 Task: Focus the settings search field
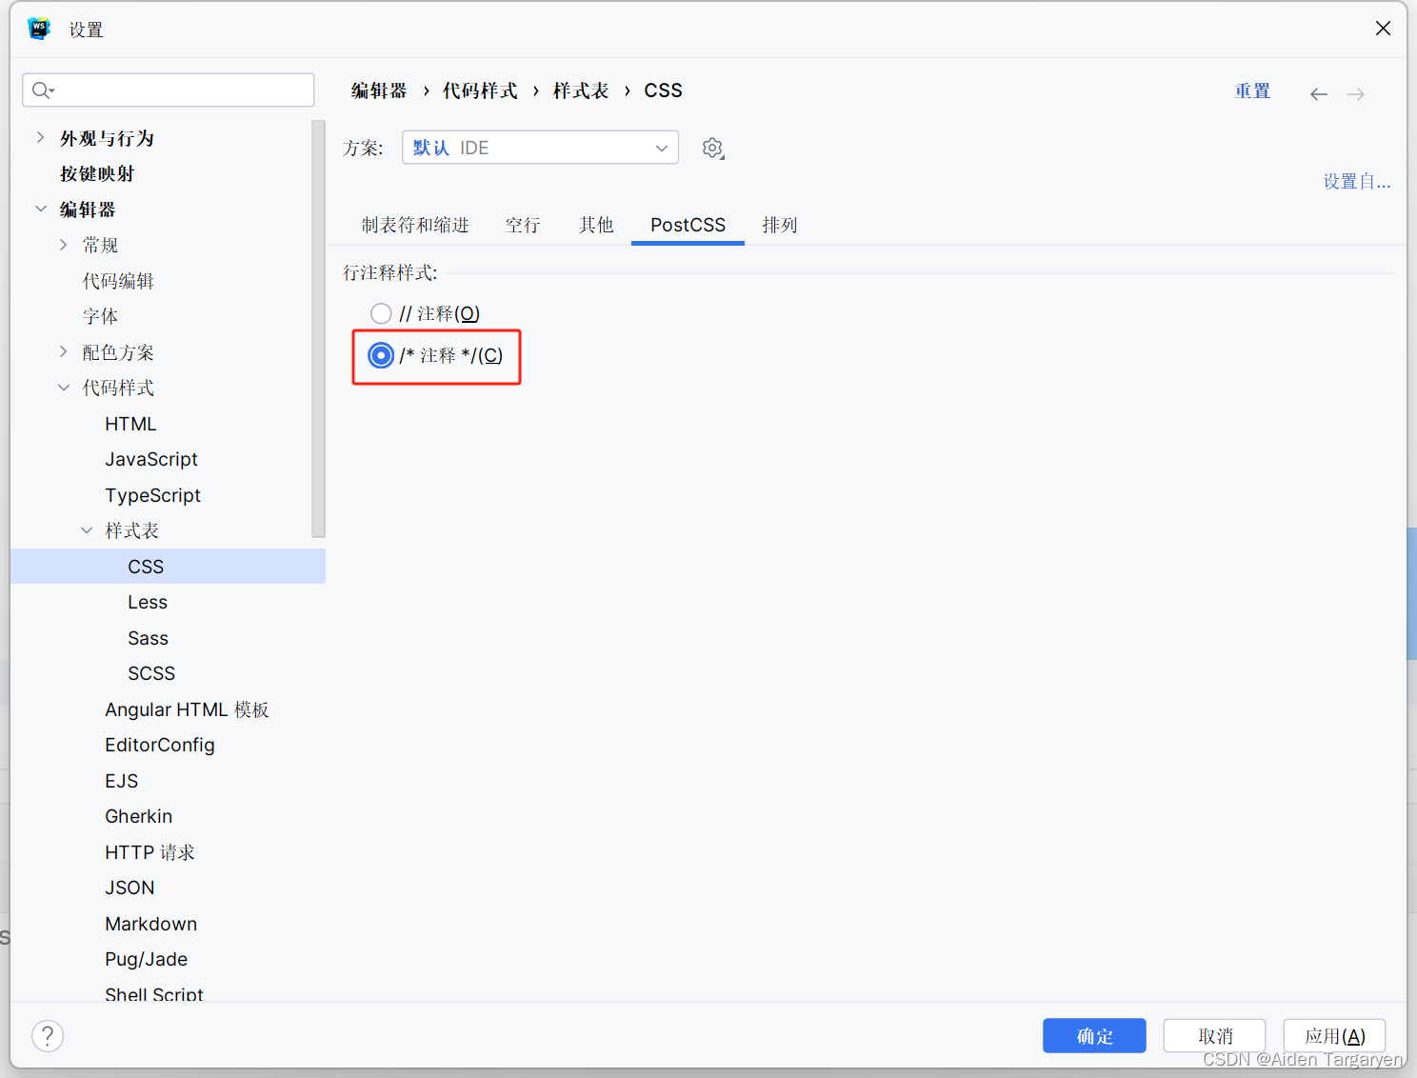tap(169, 90)
